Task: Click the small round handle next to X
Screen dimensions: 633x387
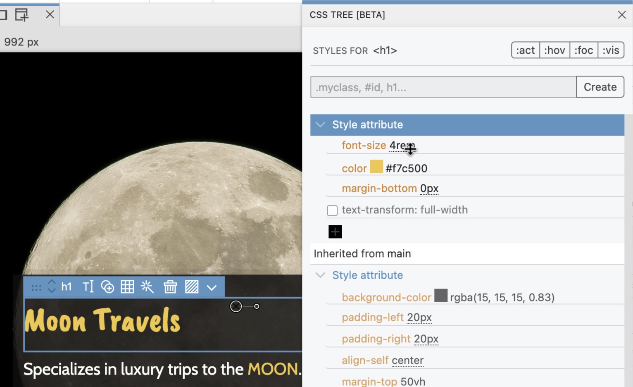Action: tap(257, 306)
